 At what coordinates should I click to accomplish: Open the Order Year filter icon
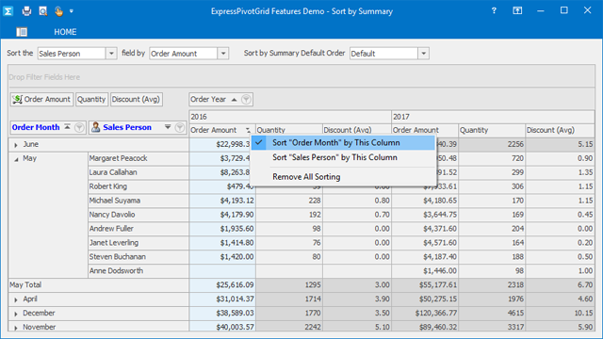tap(246, 100)
